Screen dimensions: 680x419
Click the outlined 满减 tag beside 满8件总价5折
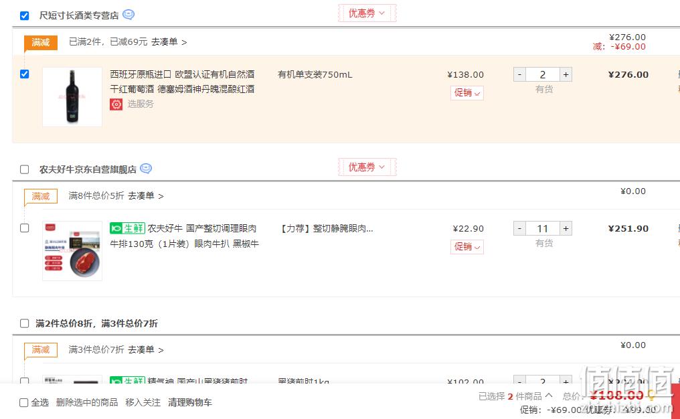point(40,197)
